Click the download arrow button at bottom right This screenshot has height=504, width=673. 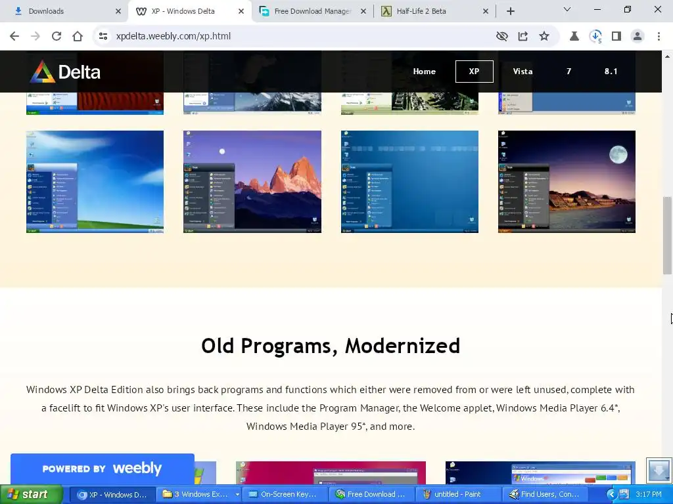pyautogui.click(x=659, y=471)
